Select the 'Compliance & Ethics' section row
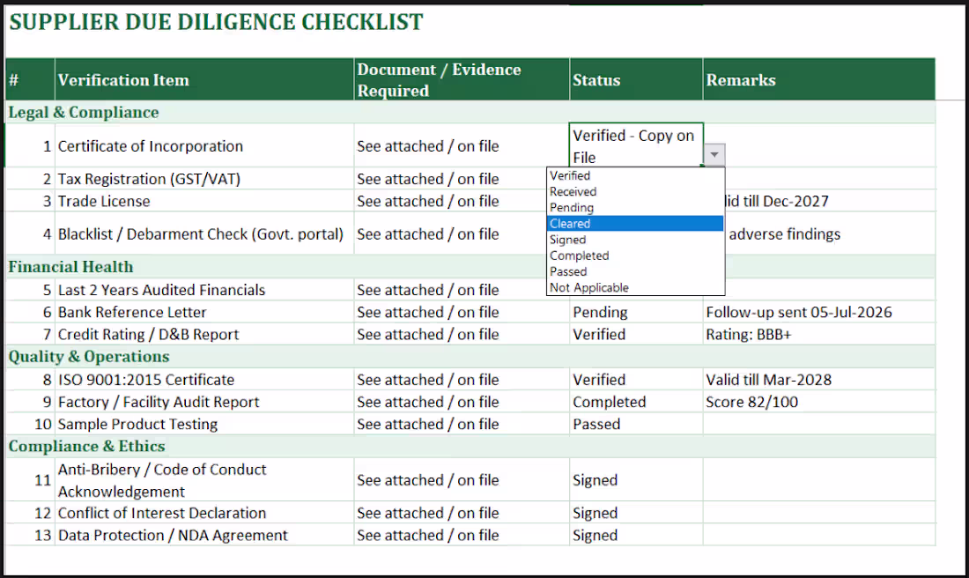The height and width of the screenshot is (578, 969). point(470,447)
